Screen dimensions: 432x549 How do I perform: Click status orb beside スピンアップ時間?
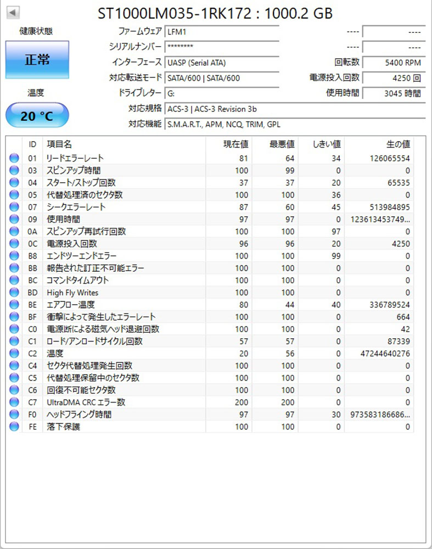coord(14,171)
